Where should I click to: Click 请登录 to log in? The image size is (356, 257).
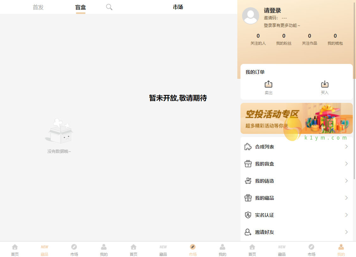tap(272, 10)
